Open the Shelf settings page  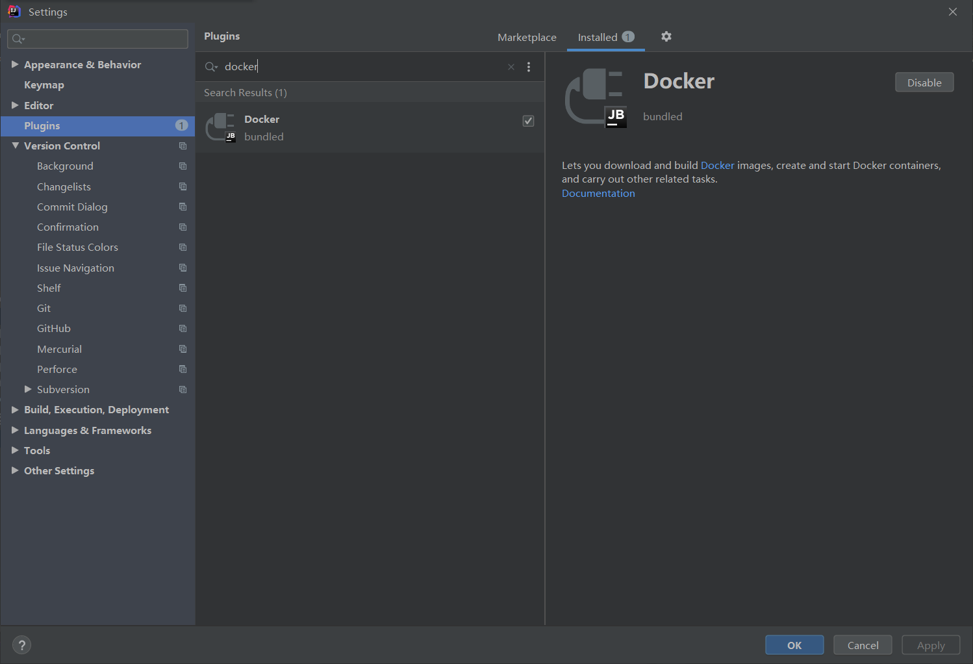point(49,288)
